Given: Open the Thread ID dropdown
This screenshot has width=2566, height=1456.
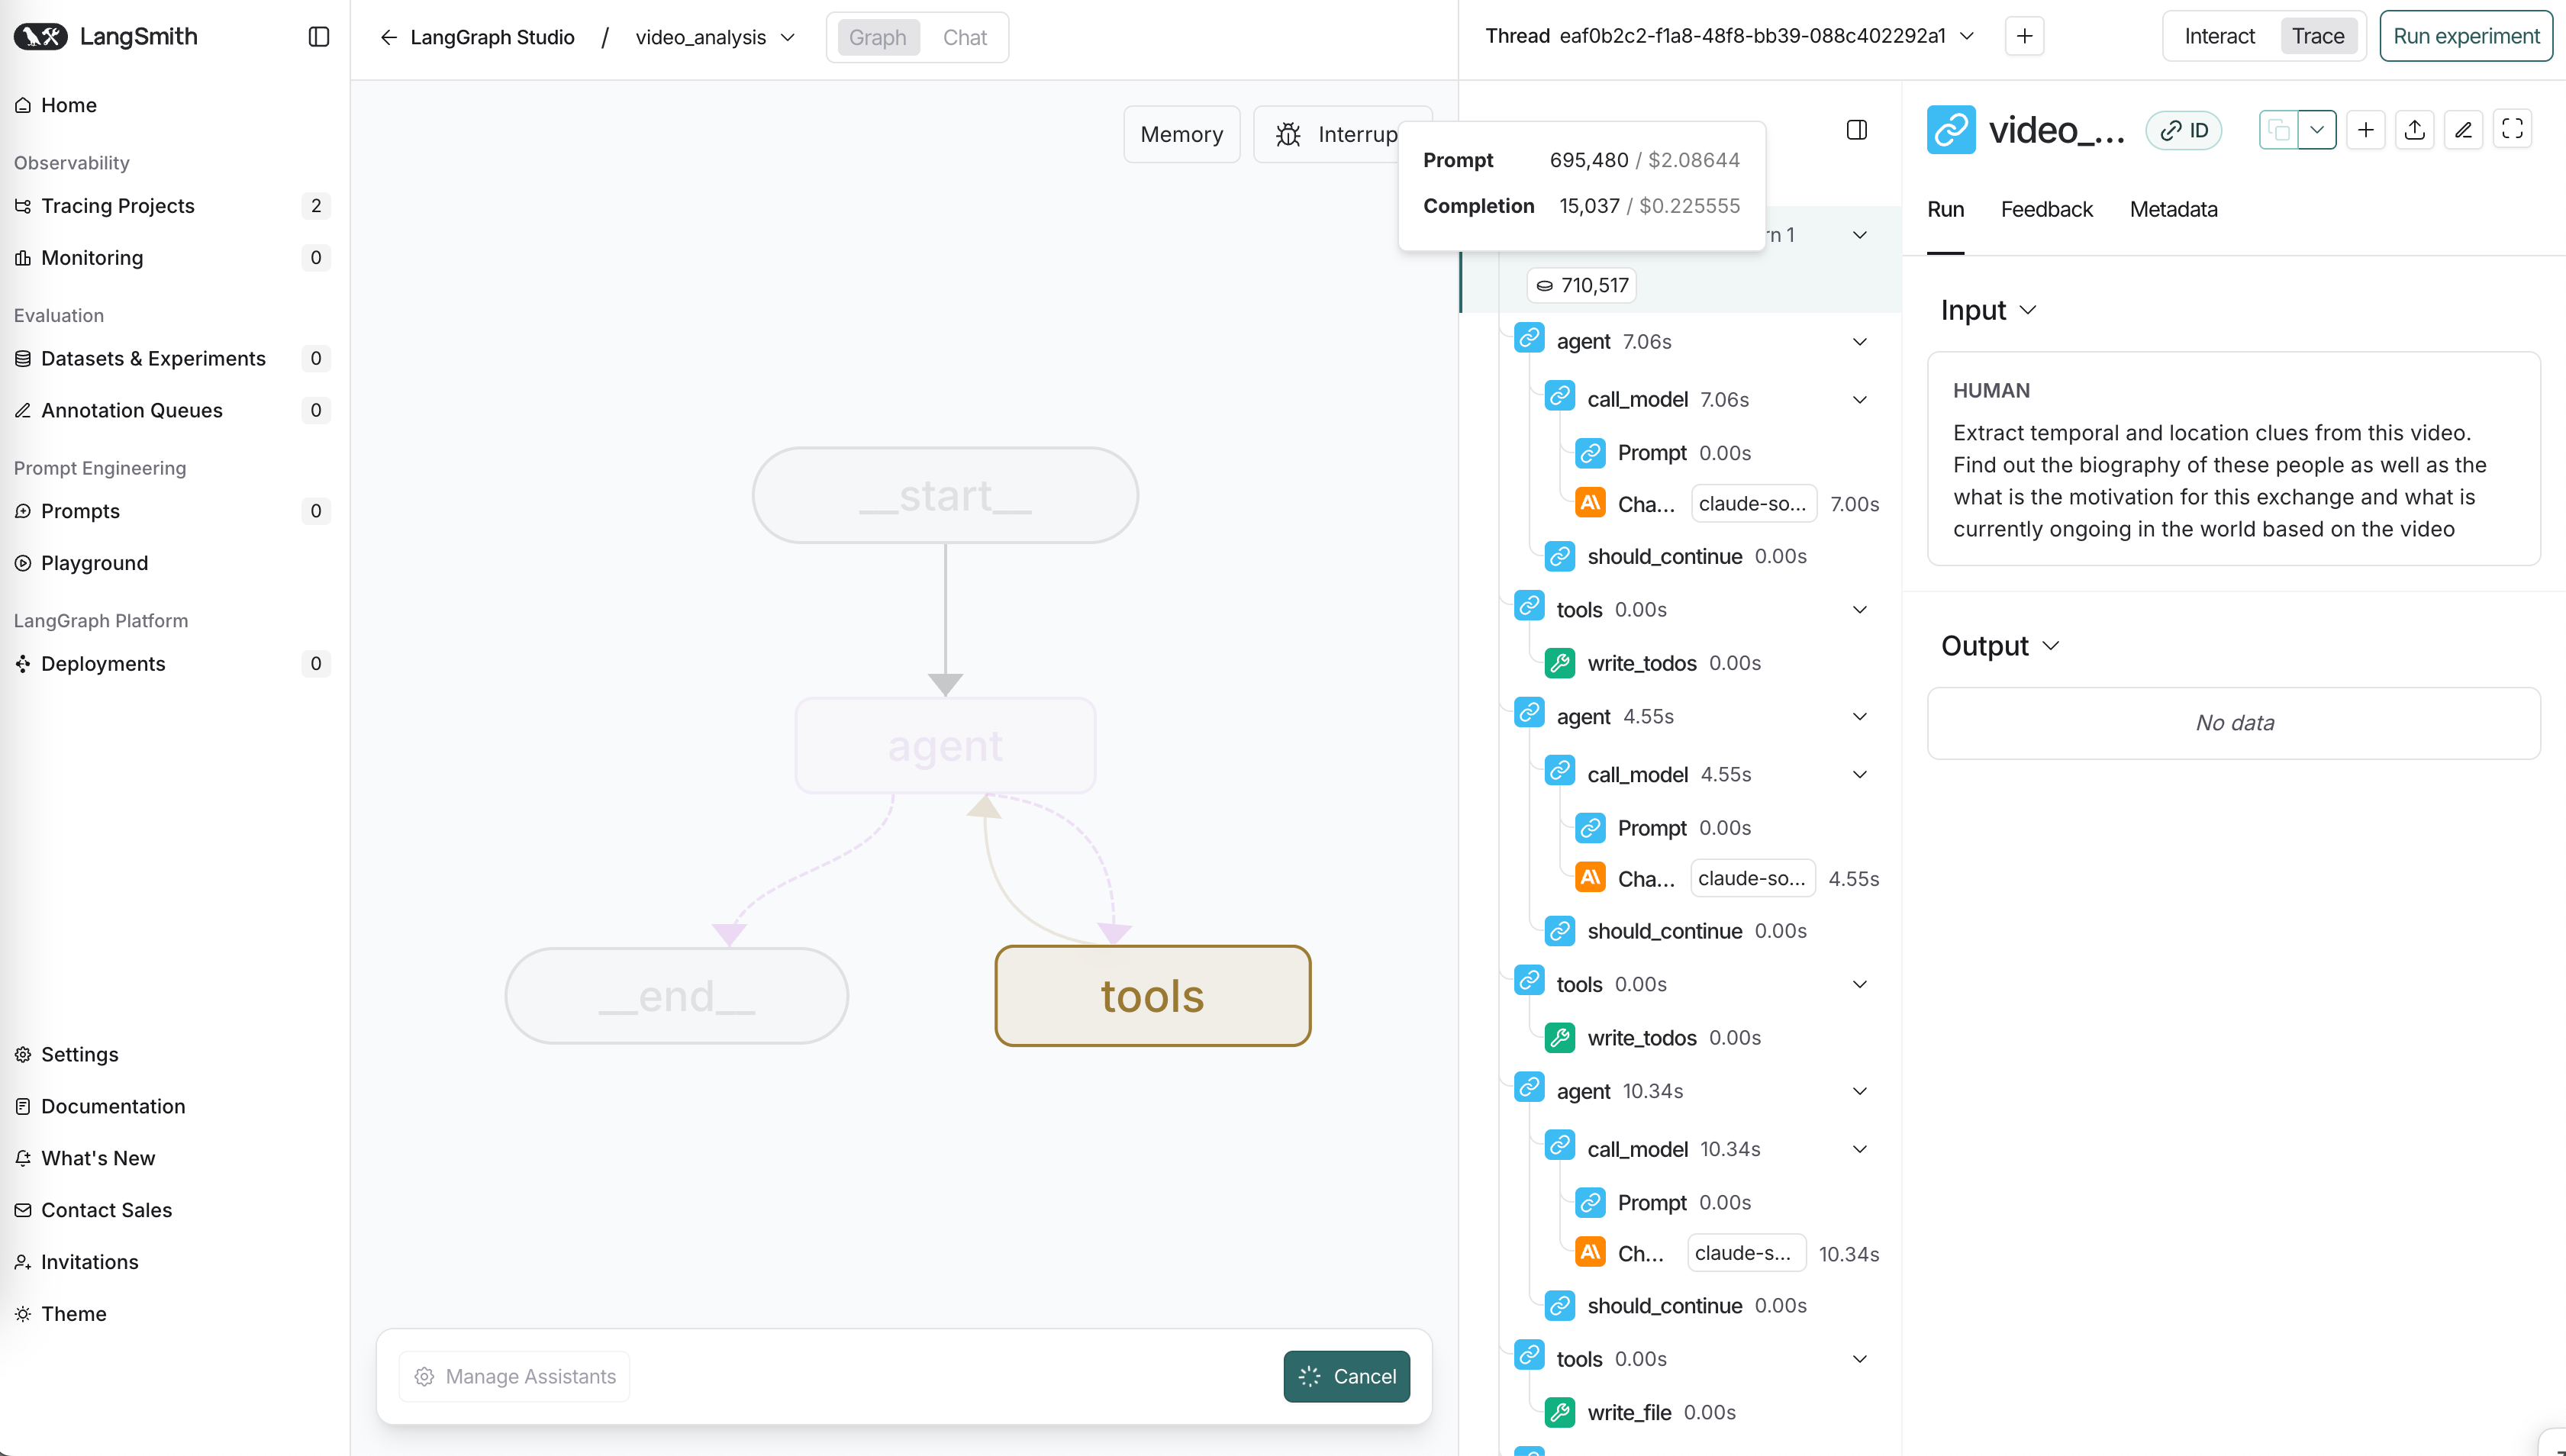Looking at the screenshot, I should [1966, 36].
